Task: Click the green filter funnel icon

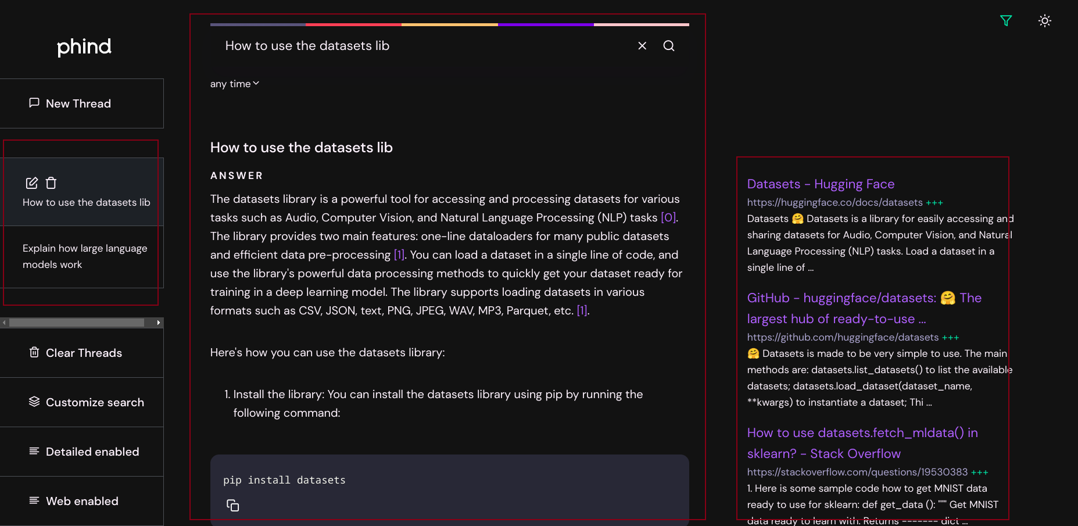Action: [x=1006, y=21]
